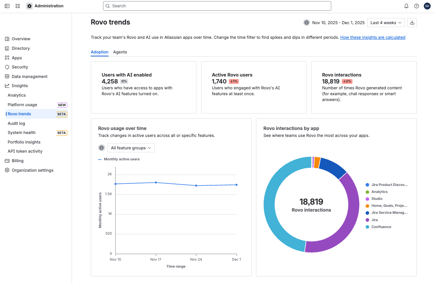Screen dimensions: 434x283
Task: Collapse the left navigation sidebar
Action: point(7,6)
